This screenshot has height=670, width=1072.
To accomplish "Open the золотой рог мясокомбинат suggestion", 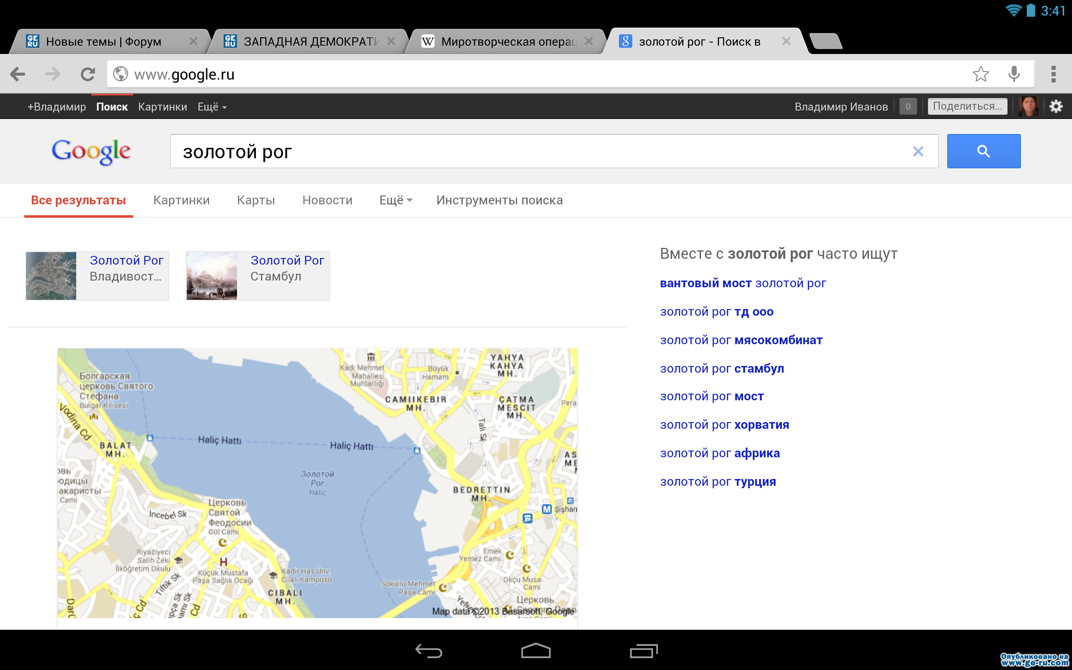I will [741, 340].
